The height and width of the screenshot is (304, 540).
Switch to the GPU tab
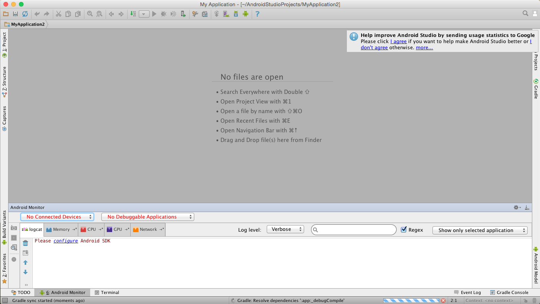tap(118, 229)
